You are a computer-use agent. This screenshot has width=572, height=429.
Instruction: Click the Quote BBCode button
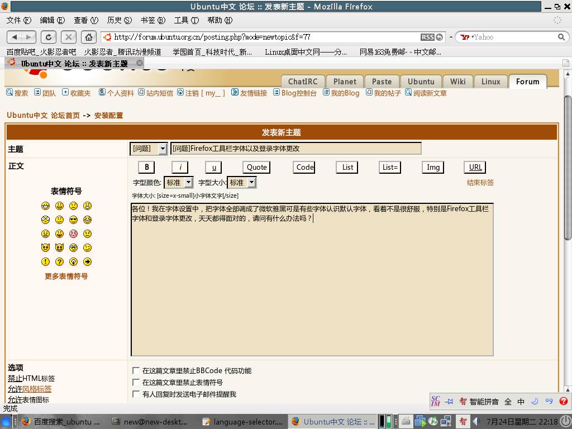coord(256,167)
